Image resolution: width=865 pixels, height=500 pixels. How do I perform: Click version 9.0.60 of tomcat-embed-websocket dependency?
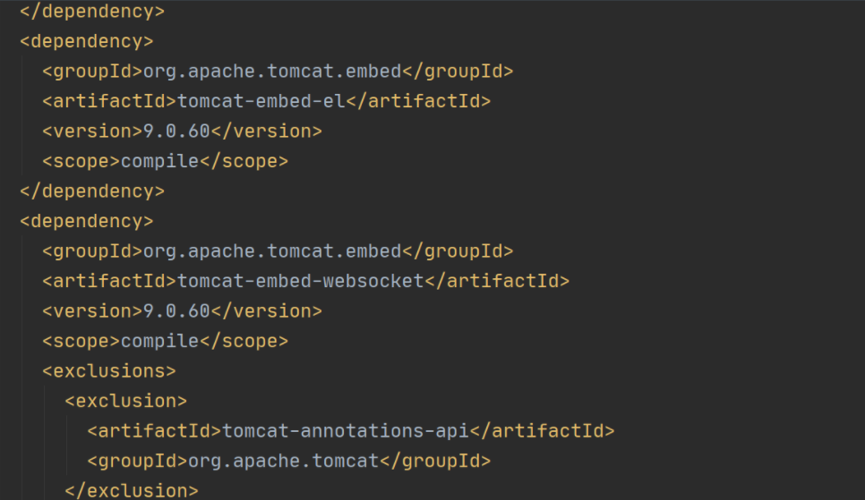coord(176,311)
